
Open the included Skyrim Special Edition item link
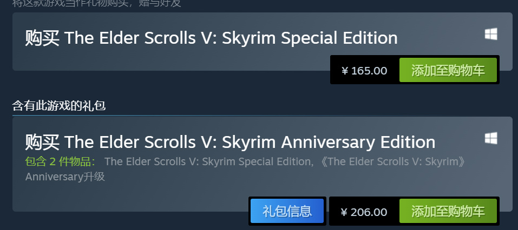point(207,161)
